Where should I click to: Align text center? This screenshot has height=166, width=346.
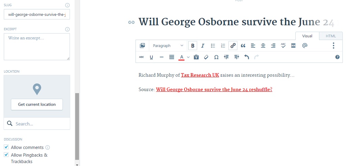[263, 46]
